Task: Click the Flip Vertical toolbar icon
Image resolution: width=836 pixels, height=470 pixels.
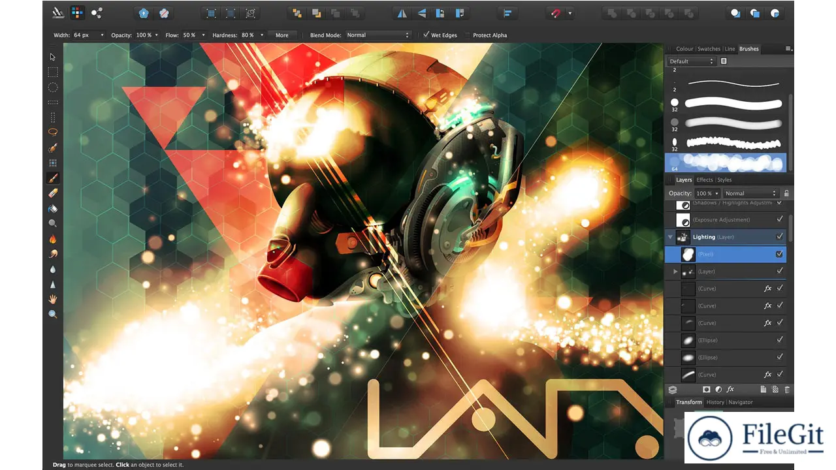Action: 422,12
